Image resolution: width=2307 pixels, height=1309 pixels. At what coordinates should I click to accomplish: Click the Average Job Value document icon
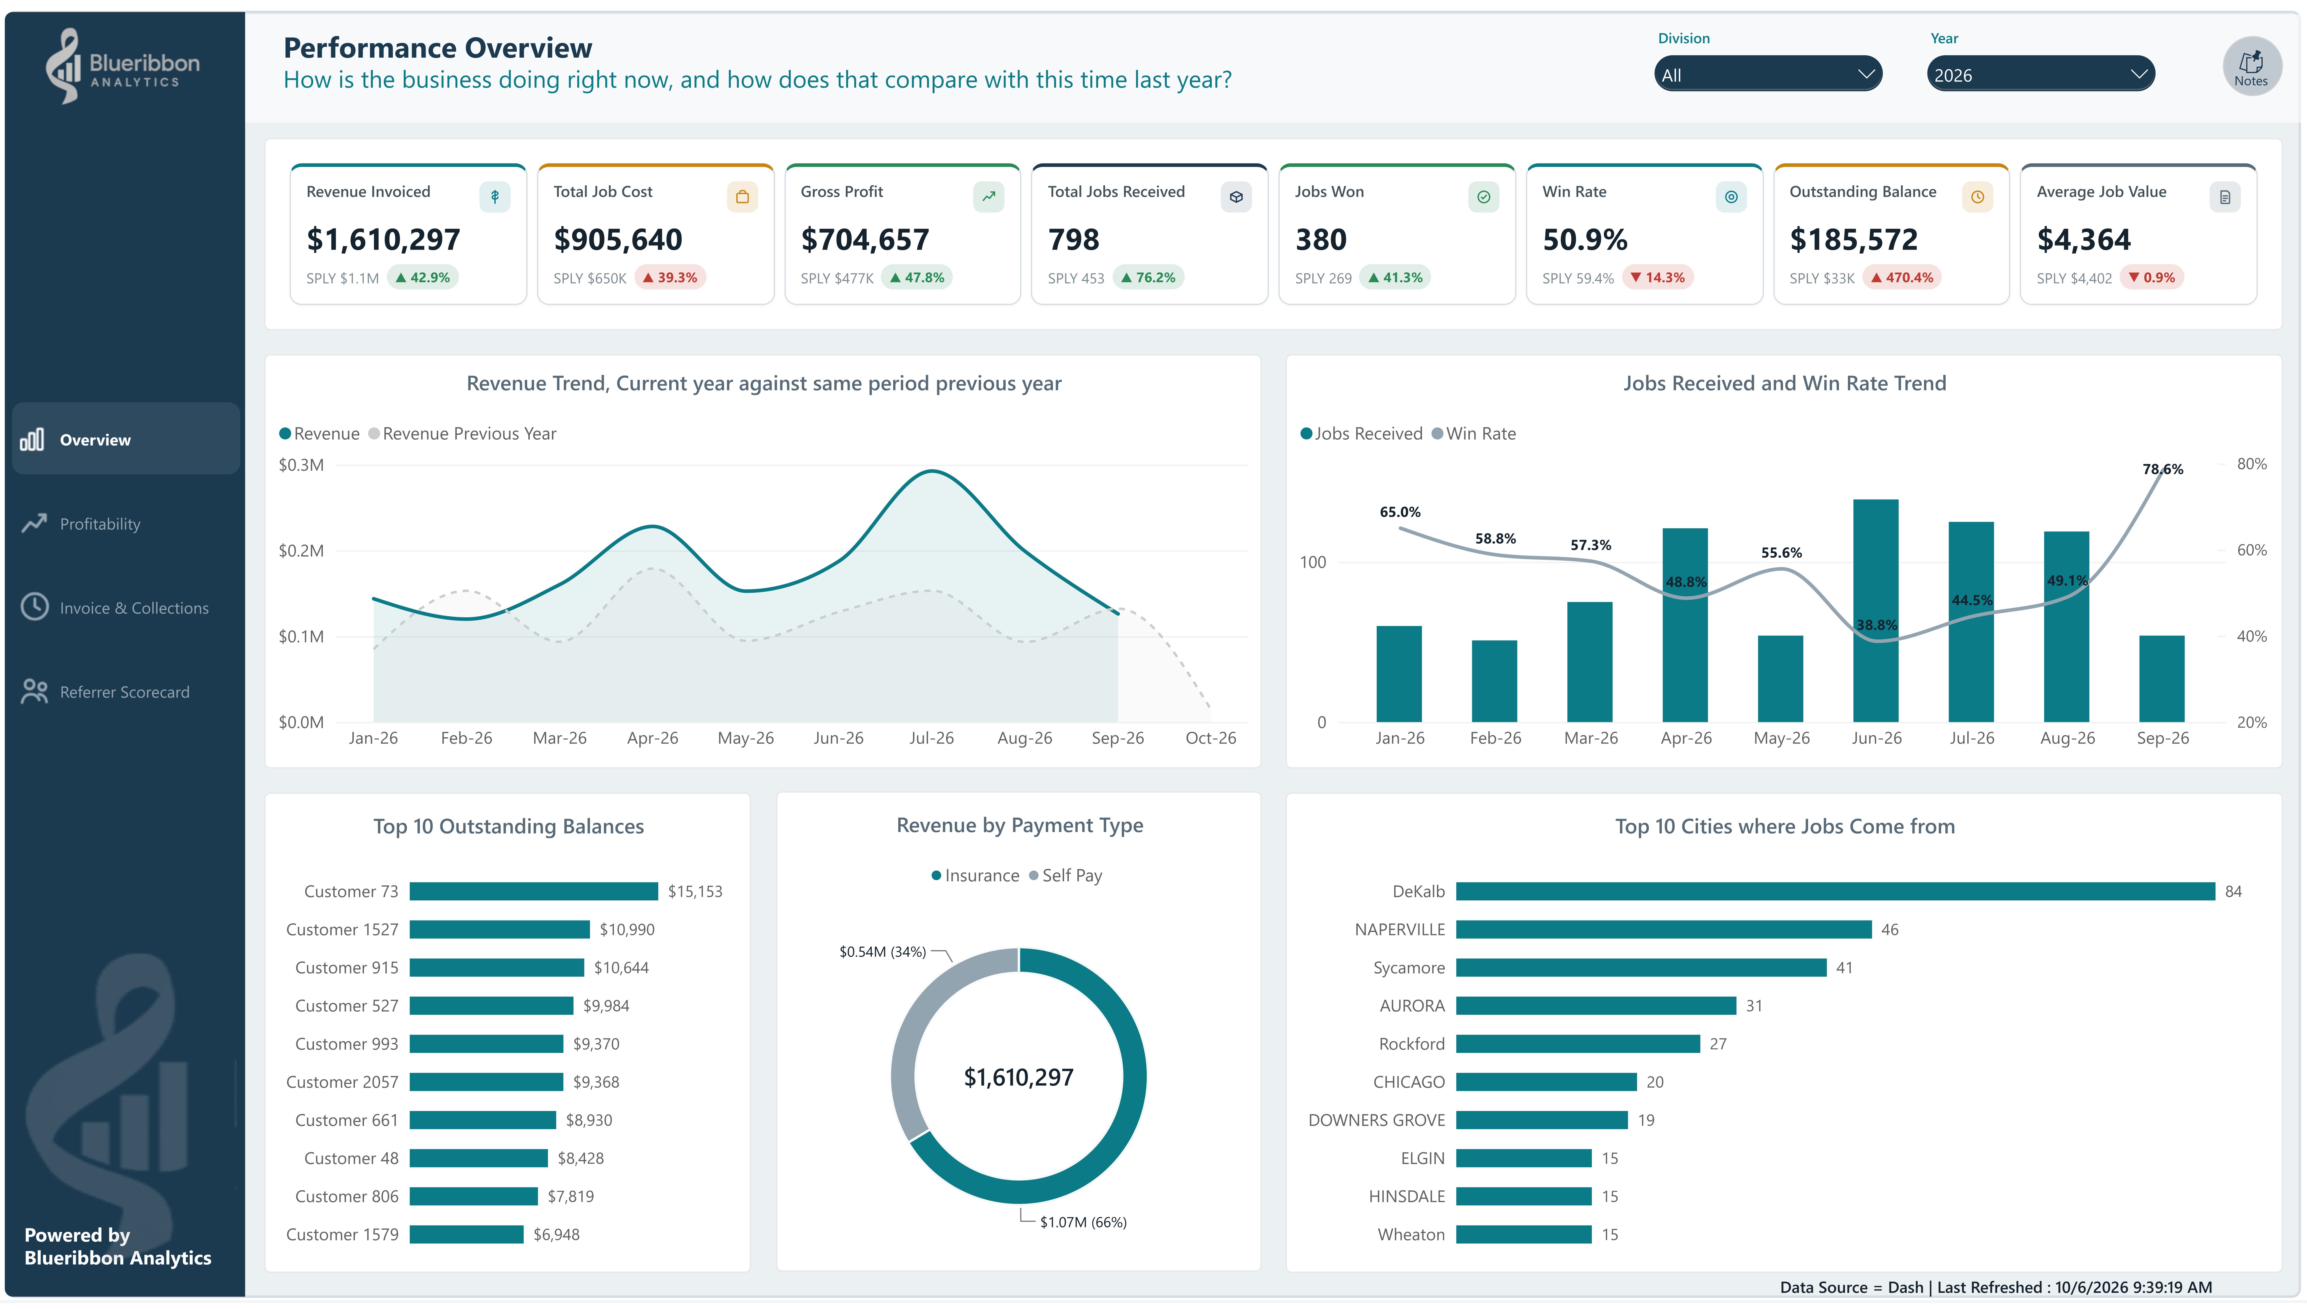coord(2225,197)
